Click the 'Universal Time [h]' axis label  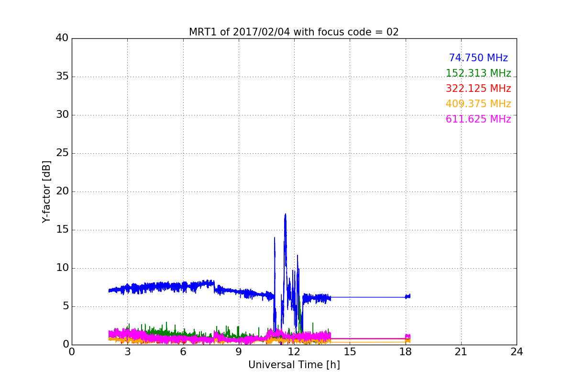click(x=294, y=365)
